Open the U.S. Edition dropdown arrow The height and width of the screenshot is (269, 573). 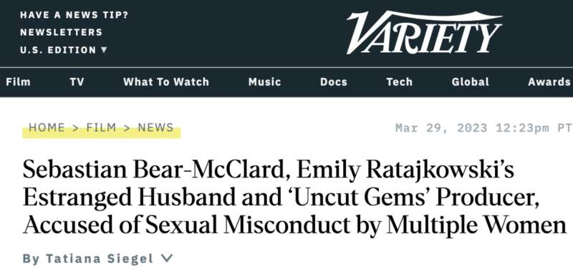104,49
